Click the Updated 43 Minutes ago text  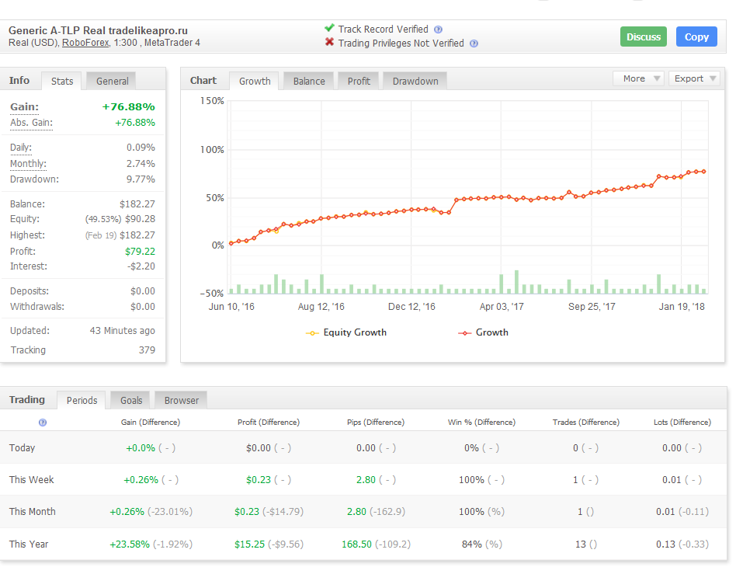(122, 331)
